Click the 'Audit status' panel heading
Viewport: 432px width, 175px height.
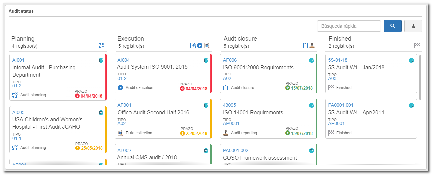point(21,11)
